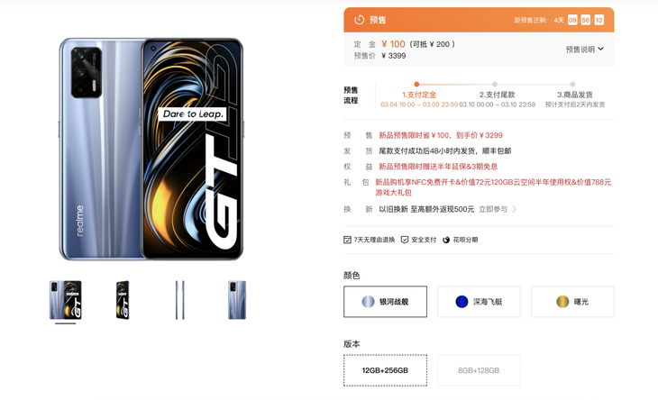Click the gold 曙光 color circle

click(x=562, y=302)
